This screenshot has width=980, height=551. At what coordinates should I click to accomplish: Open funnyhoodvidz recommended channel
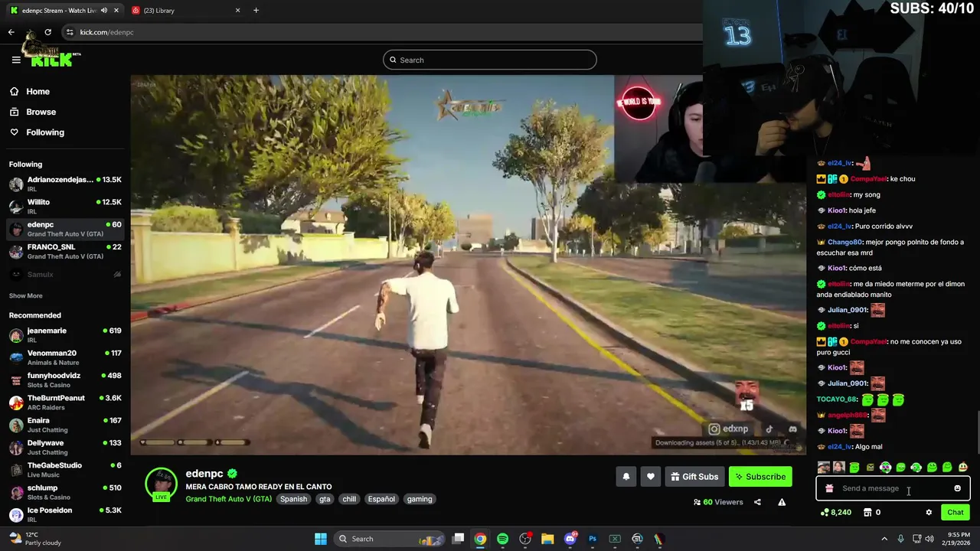point(65,380)
